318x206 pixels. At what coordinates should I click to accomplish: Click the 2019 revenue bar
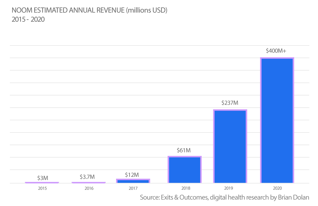tap(230, 146)
